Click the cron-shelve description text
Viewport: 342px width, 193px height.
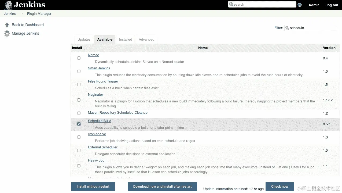145,141
